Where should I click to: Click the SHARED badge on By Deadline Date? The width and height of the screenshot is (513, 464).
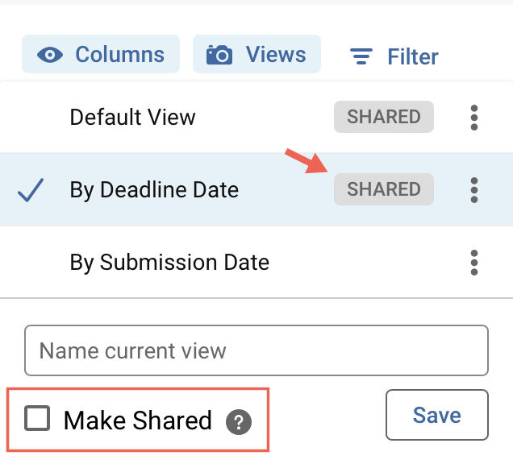(384, 190)
